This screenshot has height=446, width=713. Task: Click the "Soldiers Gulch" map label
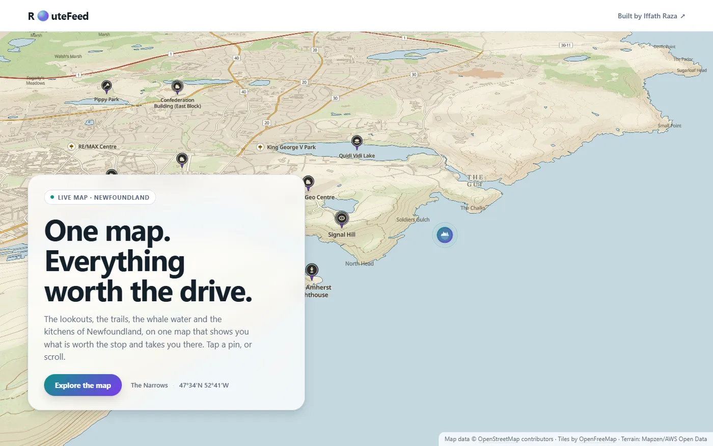(413, 220)
